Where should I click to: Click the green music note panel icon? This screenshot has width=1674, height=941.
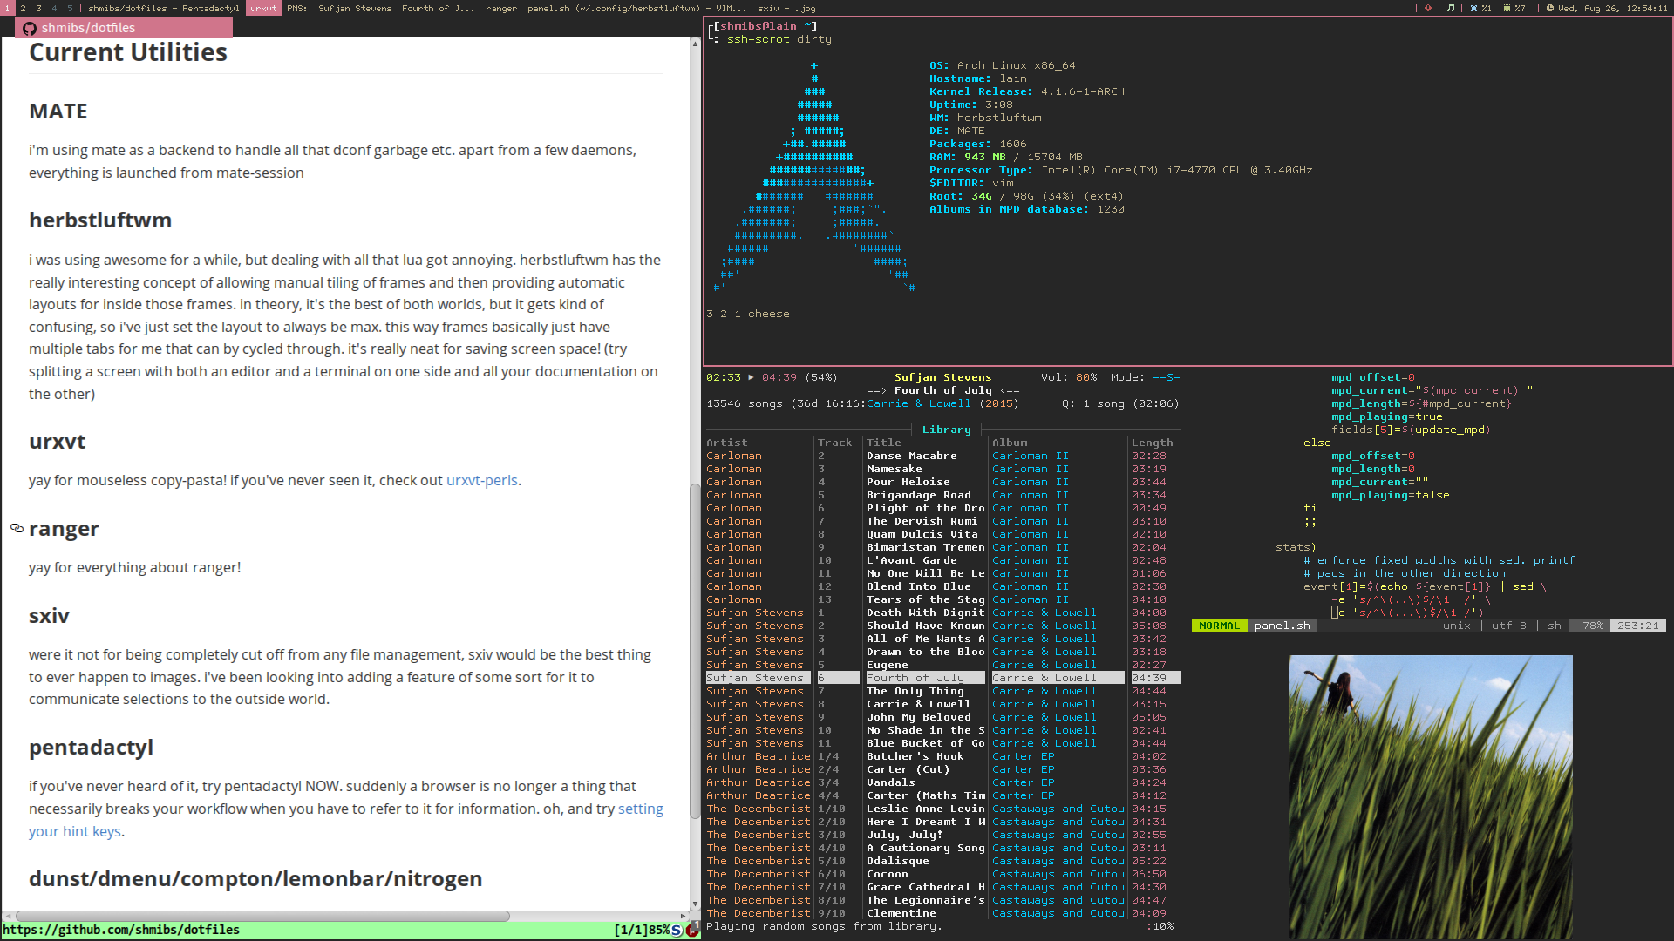click(x=1451, y=8)
